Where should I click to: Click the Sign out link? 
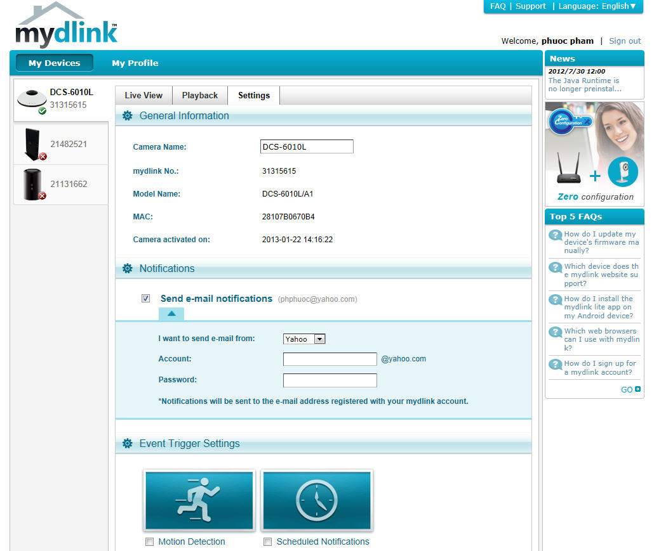tap(625, 41)
